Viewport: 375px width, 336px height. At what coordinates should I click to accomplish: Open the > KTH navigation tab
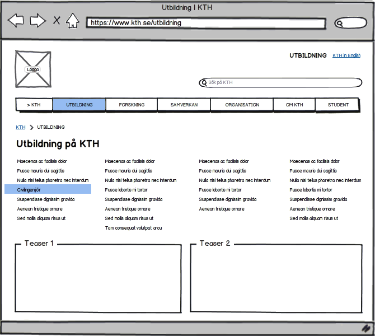point(34,105)
